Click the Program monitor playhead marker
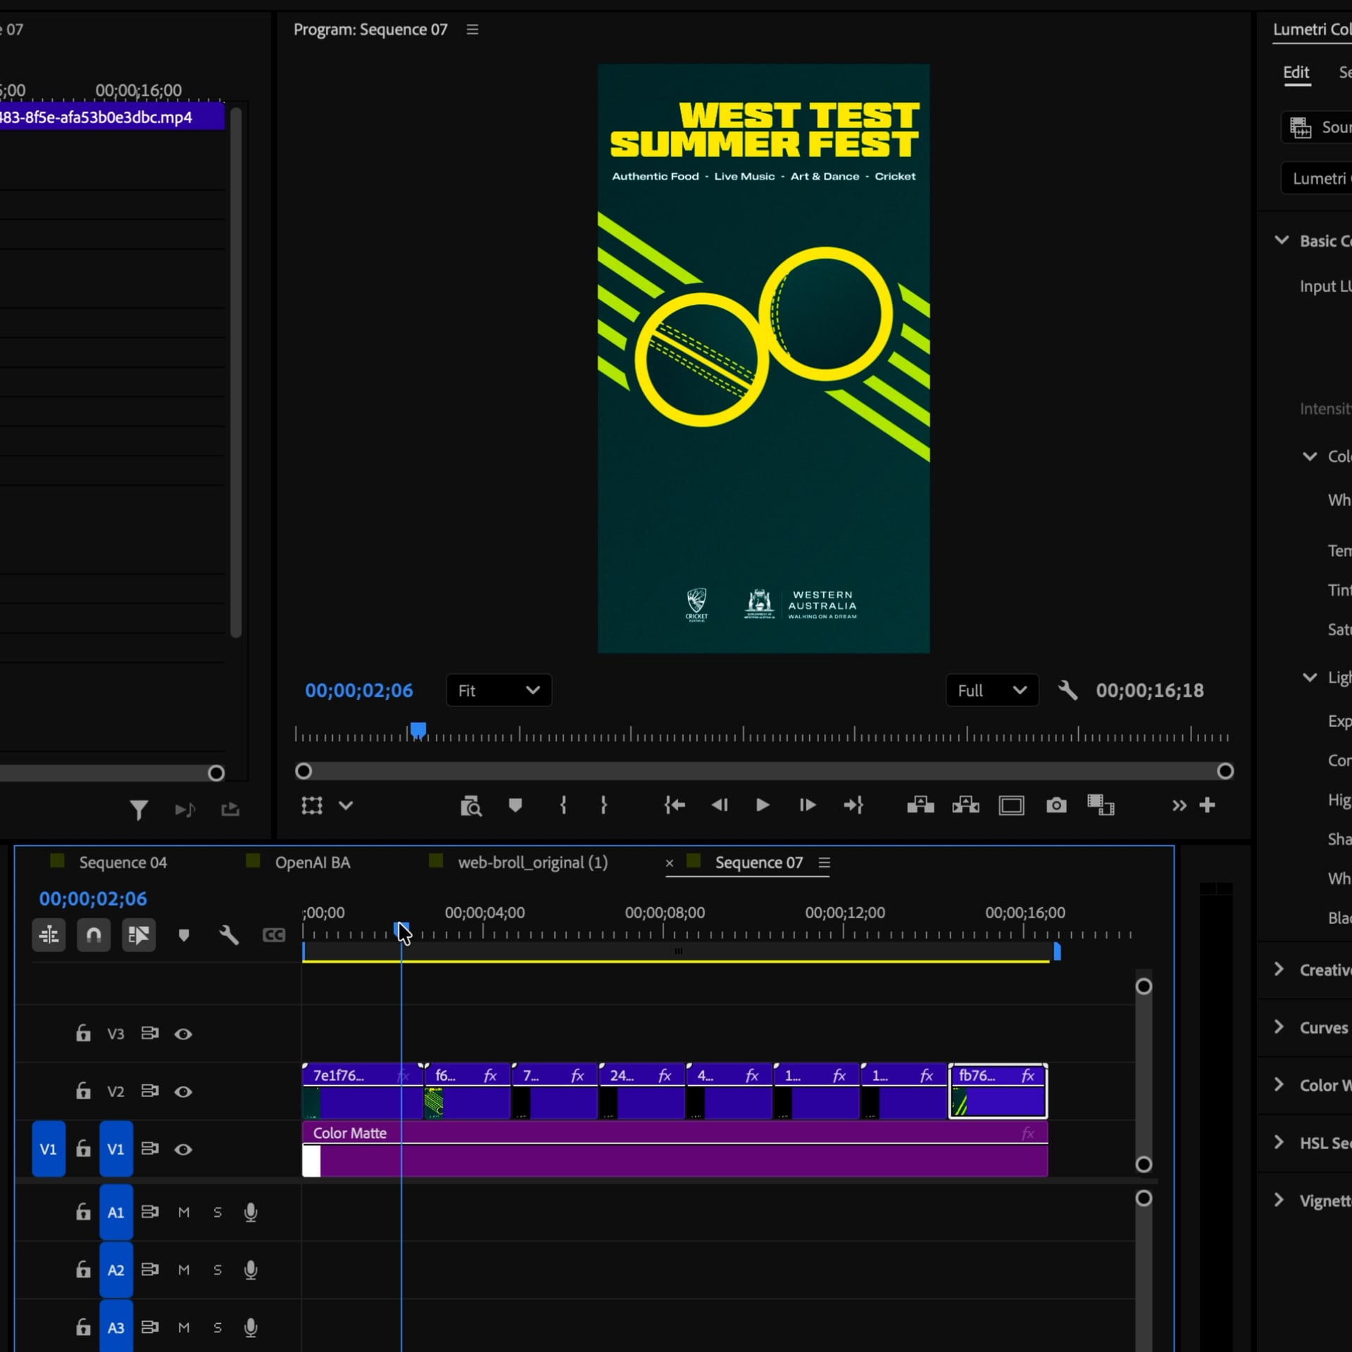The height and width of the screenshot is (1352, 1352). 418,730
